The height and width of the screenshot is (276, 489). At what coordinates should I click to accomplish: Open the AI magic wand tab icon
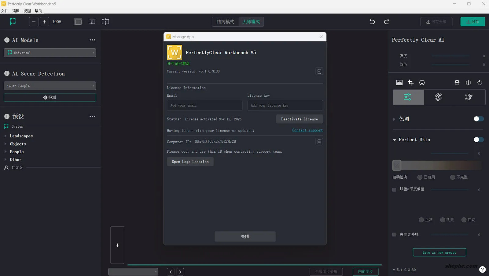point(439,97)
